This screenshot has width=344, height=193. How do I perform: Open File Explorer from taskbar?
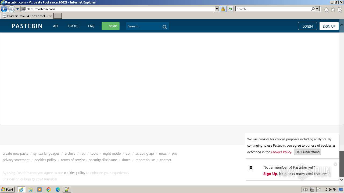(30, 190)
